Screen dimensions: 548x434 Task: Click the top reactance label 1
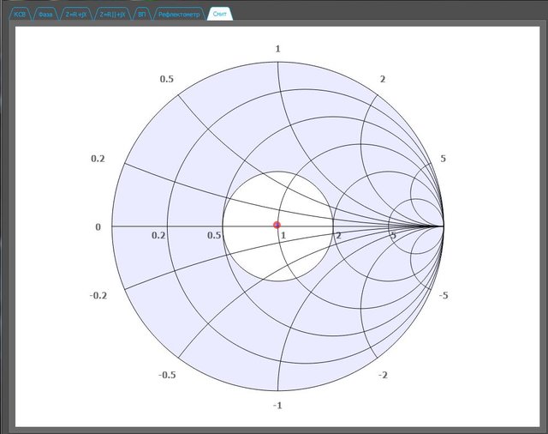pos(277,49)
